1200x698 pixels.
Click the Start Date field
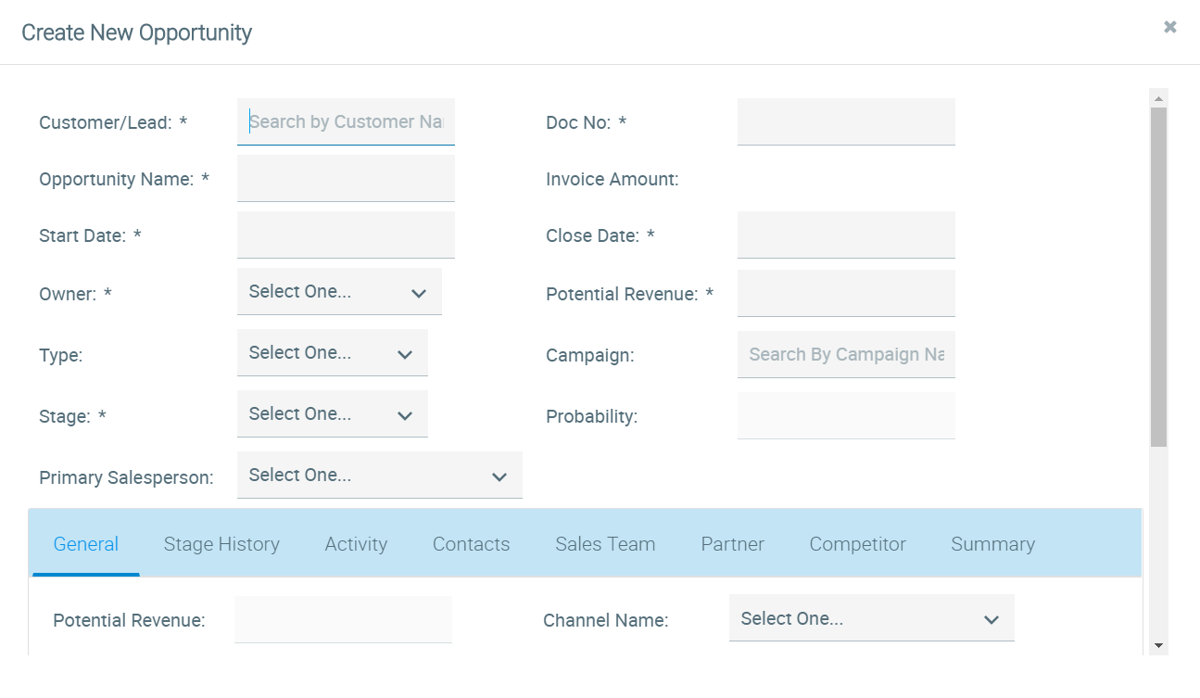coord(346,235)
